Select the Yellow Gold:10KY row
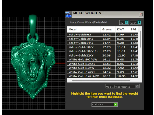The width and height of the screenshot is (154, 115). tap(102, 39)
